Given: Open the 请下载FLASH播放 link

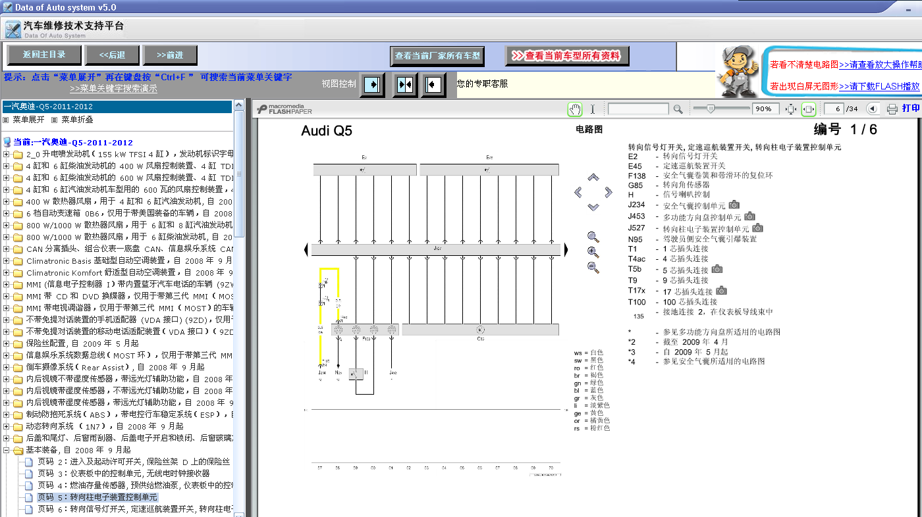Looking at the screenshot, I should (879, 86).
